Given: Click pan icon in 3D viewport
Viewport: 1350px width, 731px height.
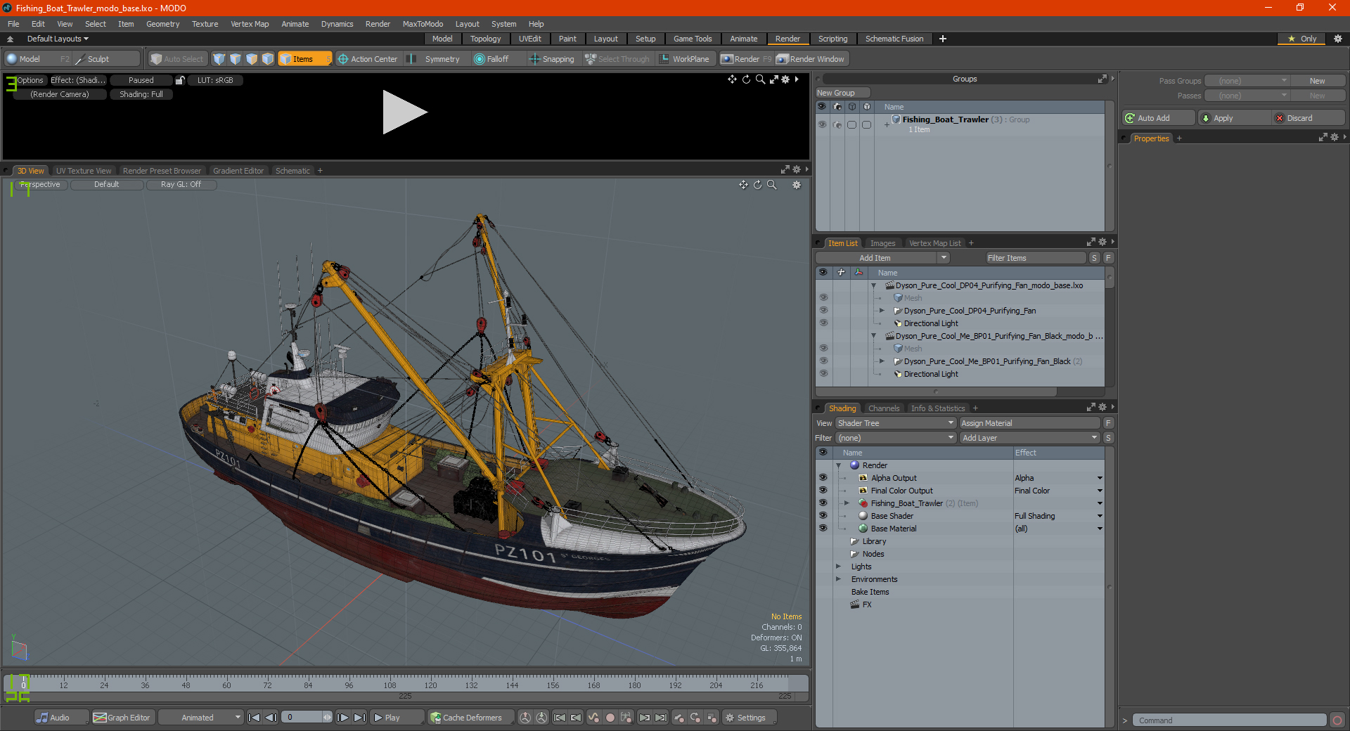Looking at the screenshot, I should [743, 185].
